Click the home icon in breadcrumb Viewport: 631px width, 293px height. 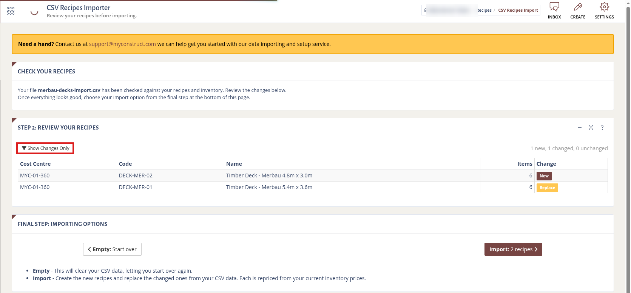426,10
